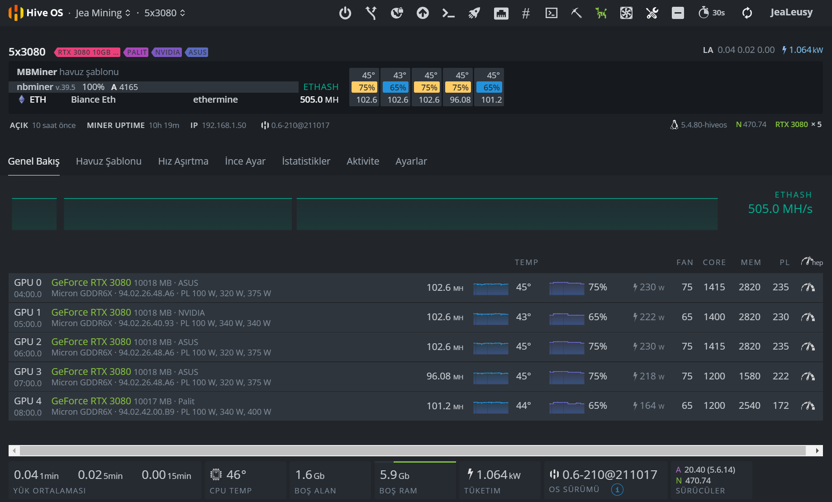
Task: Open the Hız Aşırtma tab
Action: tap(183, 161)
